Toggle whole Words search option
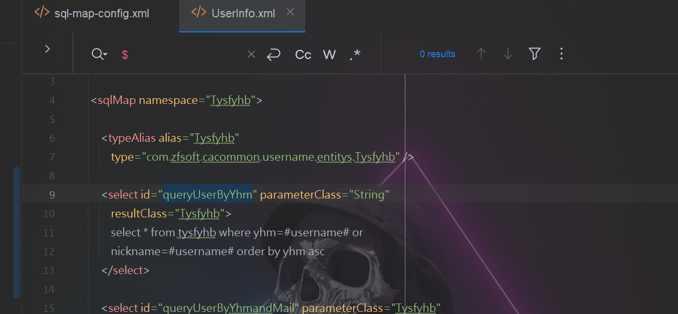 329,54
